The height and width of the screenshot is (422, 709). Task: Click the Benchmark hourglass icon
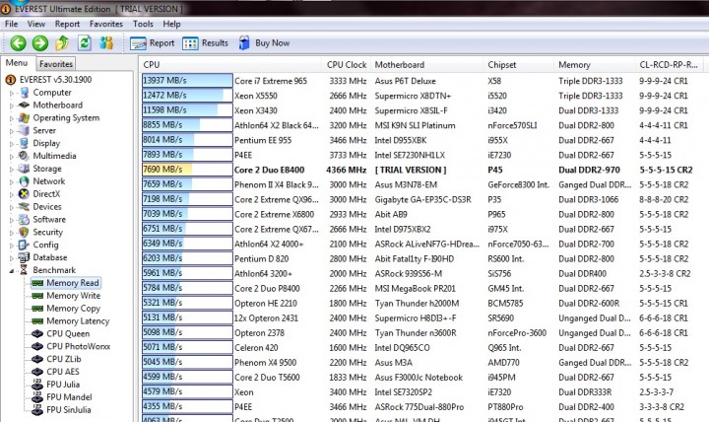[24, 270]
